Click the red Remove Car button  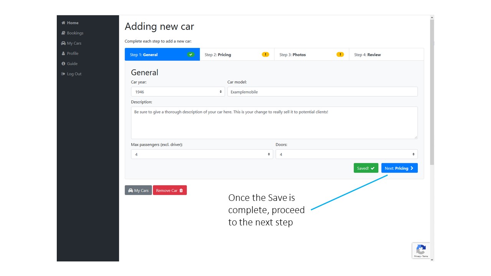pyautogui.click(x=170, y=191)
